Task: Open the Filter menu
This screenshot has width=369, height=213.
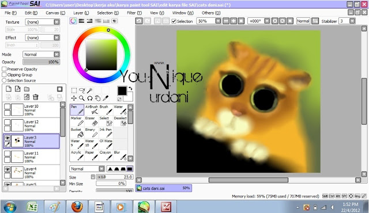Action: 134,13
